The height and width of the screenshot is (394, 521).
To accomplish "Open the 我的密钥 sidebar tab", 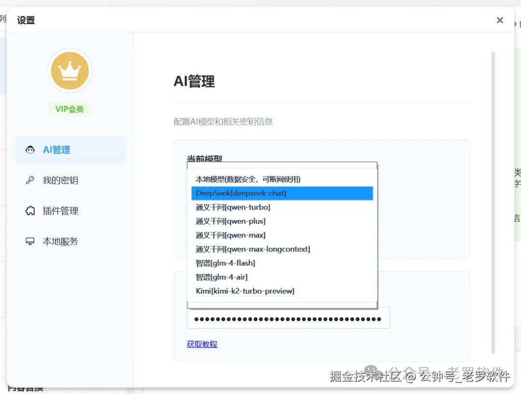I will pos(70,180).
